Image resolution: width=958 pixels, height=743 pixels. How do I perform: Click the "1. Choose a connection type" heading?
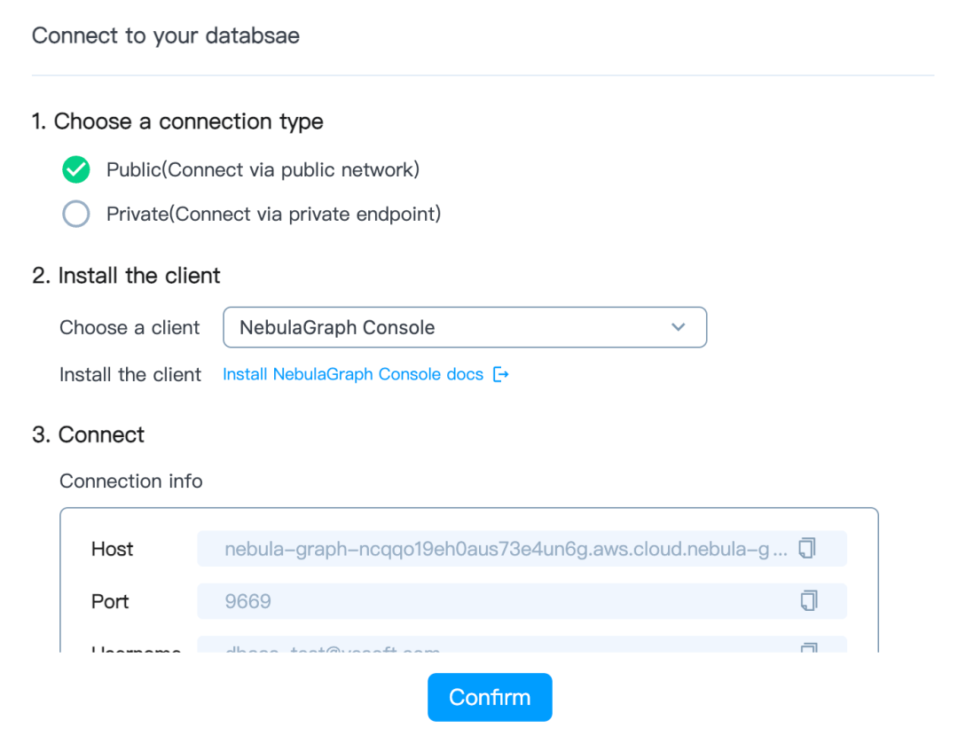177,121
